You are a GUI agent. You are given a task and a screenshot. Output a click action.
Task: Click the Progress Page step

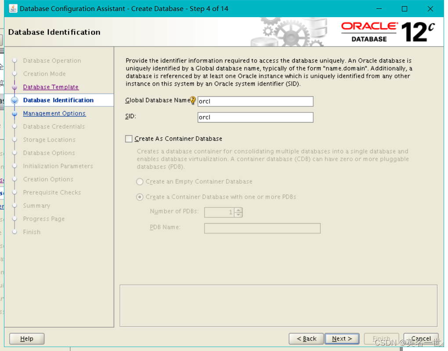[44, 219]
